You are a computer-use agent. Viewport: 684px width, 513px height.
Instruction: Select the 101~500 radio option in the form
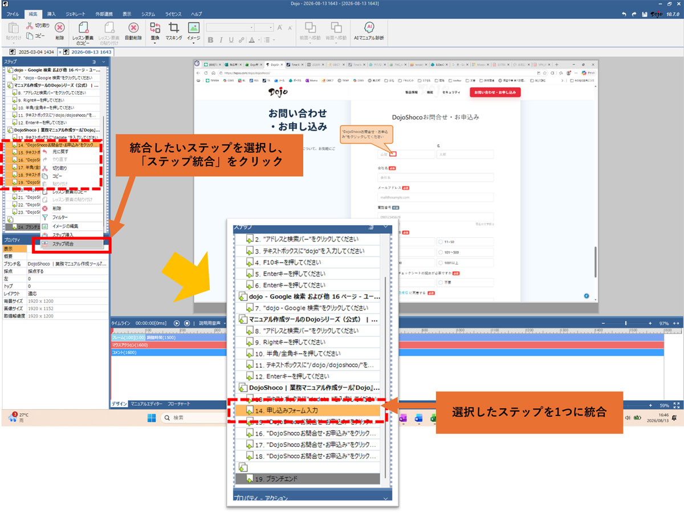(442, 252)
